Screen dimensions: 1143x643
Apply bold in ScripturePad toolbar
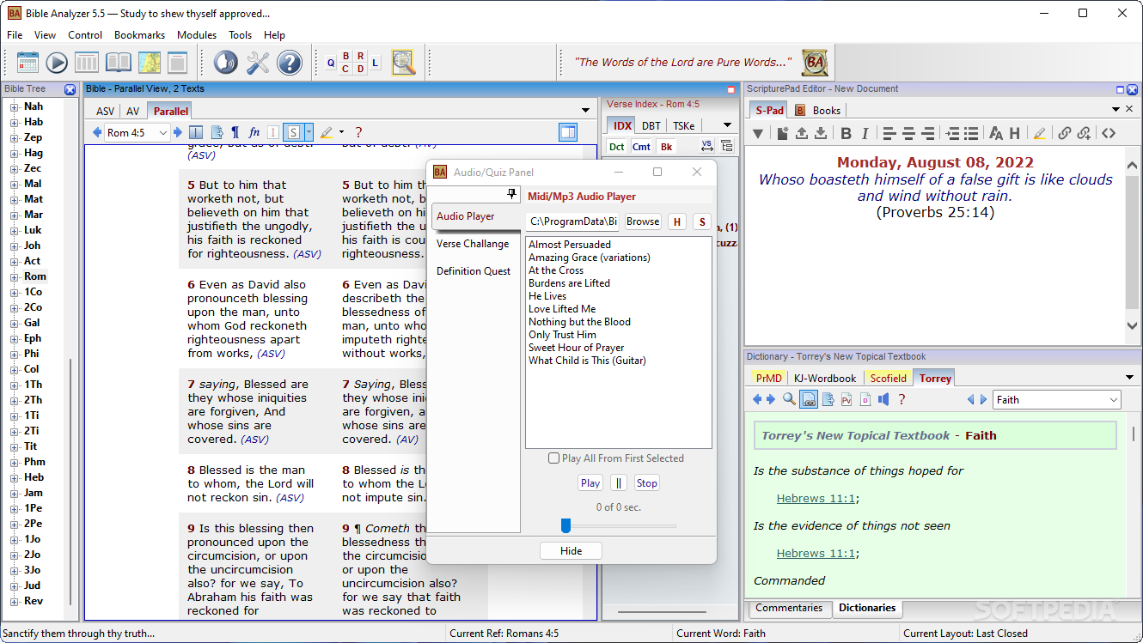click(846, 133)
